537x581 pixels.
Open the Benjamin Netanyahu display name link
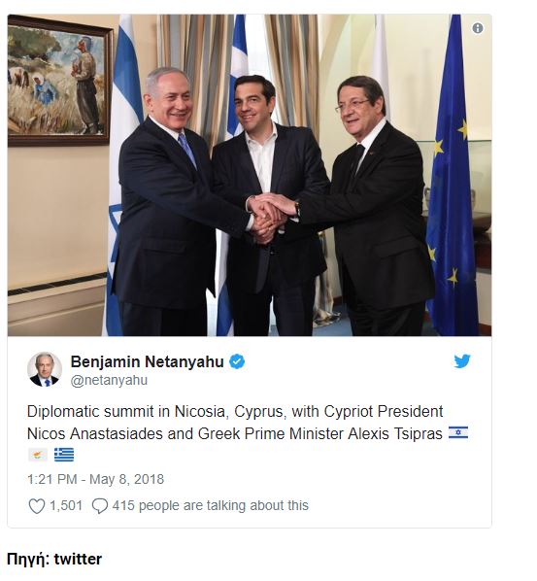[x=147, y=361]
